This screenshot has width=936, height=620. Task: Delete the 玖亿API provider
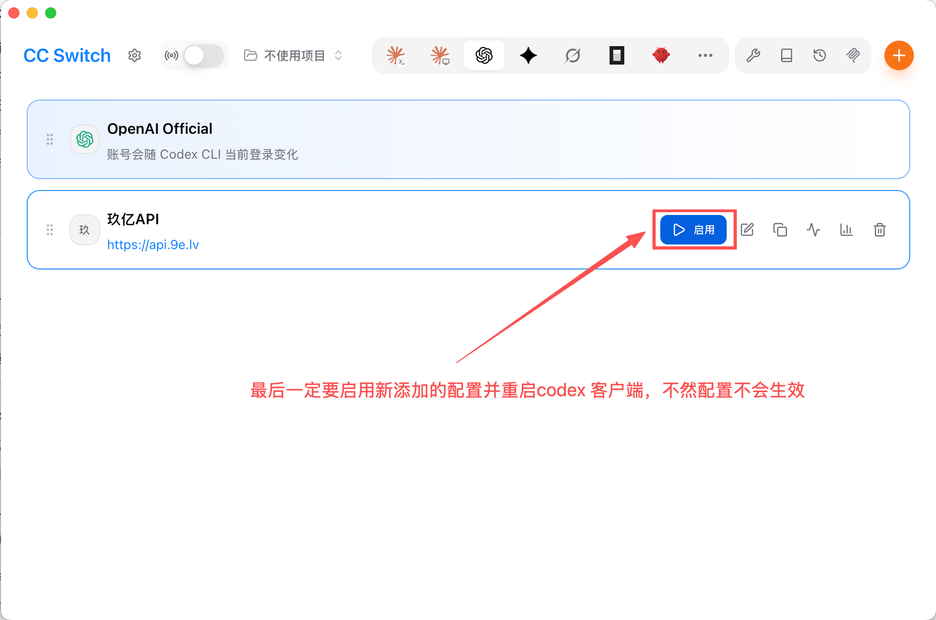(x=880, y=230)
